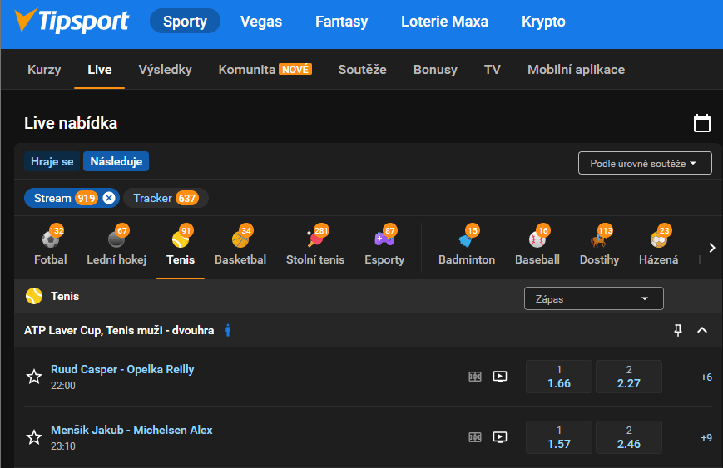
Task: Toggle the Tracker 637 filter chip
Action: 166,198
